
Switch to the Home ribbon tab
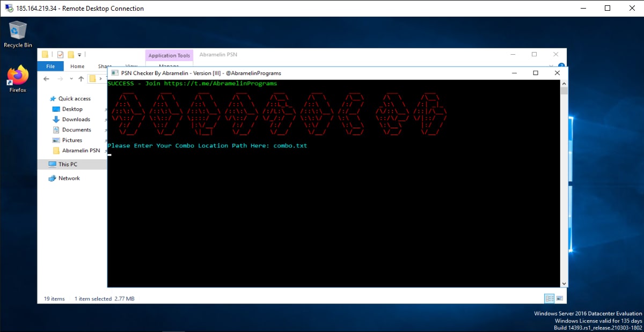[77, 67]
